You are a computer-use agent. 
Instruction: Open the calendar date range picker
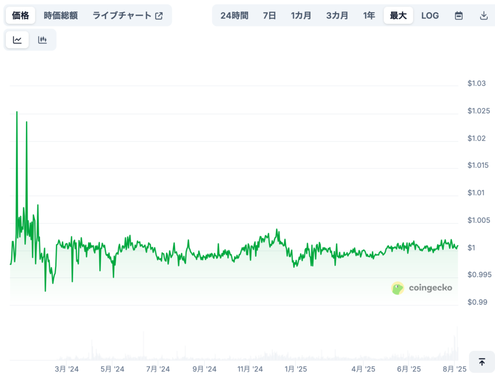pos(459,15)
